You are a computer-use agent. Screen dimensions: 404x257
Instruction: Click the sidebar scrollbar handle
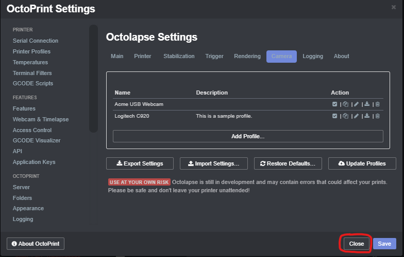point(94,79)
